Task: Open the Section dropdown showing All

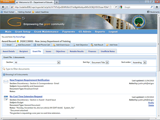Action: [x=37, y=62]
